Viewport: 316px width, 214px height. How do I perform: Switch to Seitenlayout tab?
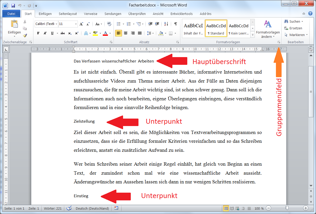(68, 14)
